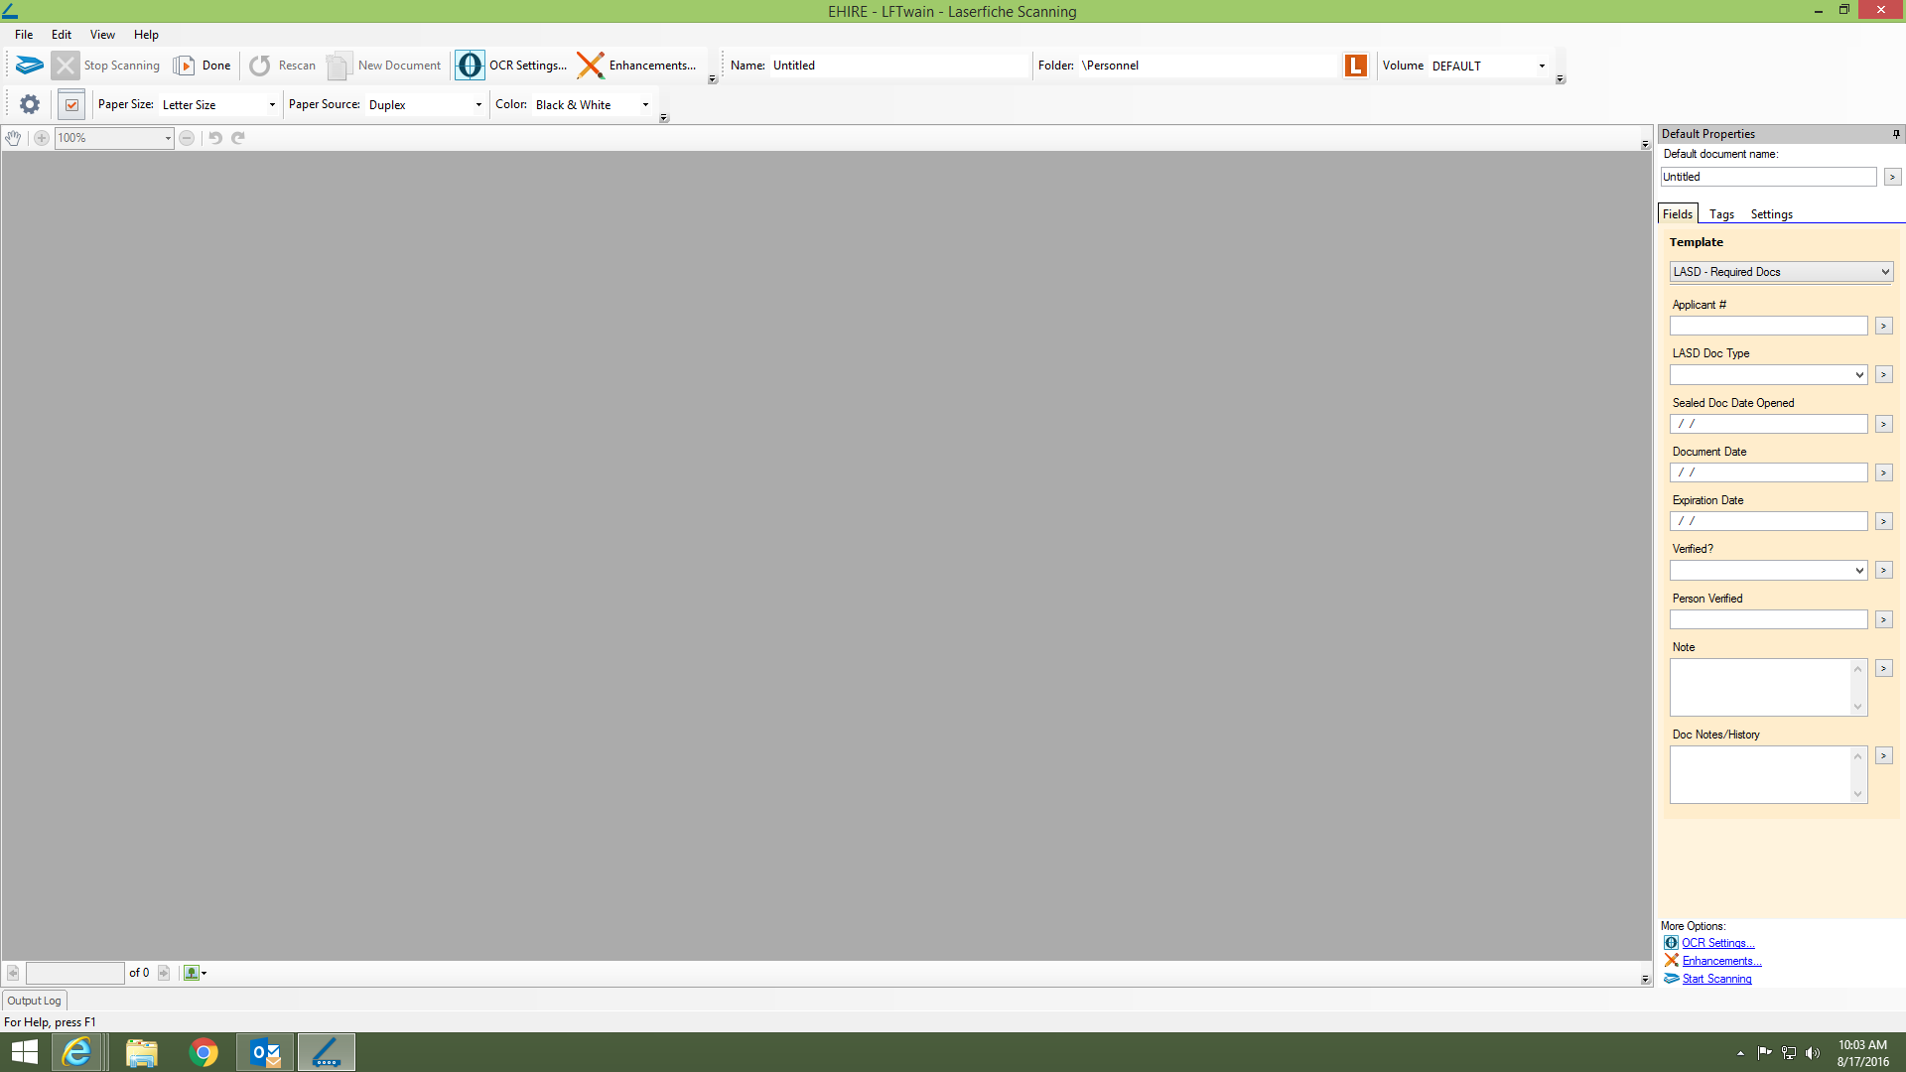Screen dimensions: 1906x1072
Task: Click the orange Laserfiche folder browse icon
Action: tap(1356, 66)
